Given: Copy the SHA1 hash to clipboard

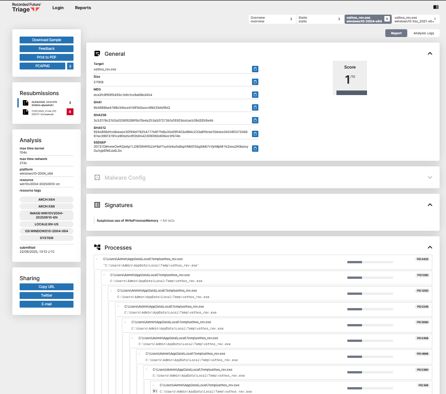Looking at the screenshot, I should (x=255, y=107).
